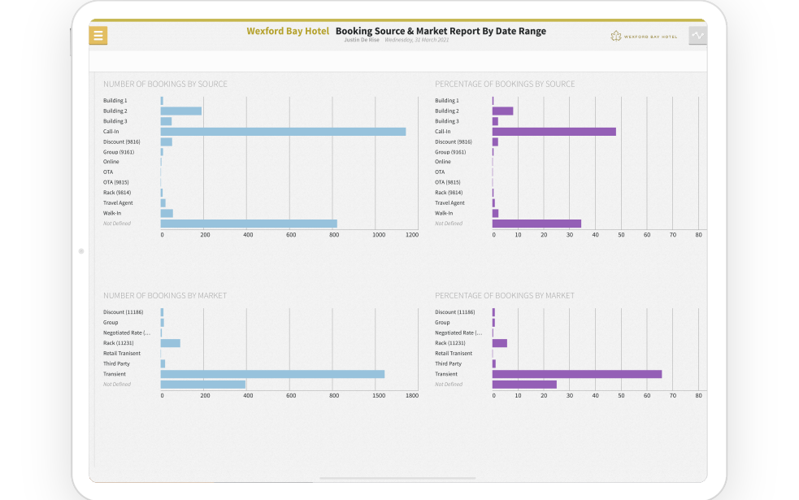Select the Call-In blue bar in bookings by source

pos(283,132)
